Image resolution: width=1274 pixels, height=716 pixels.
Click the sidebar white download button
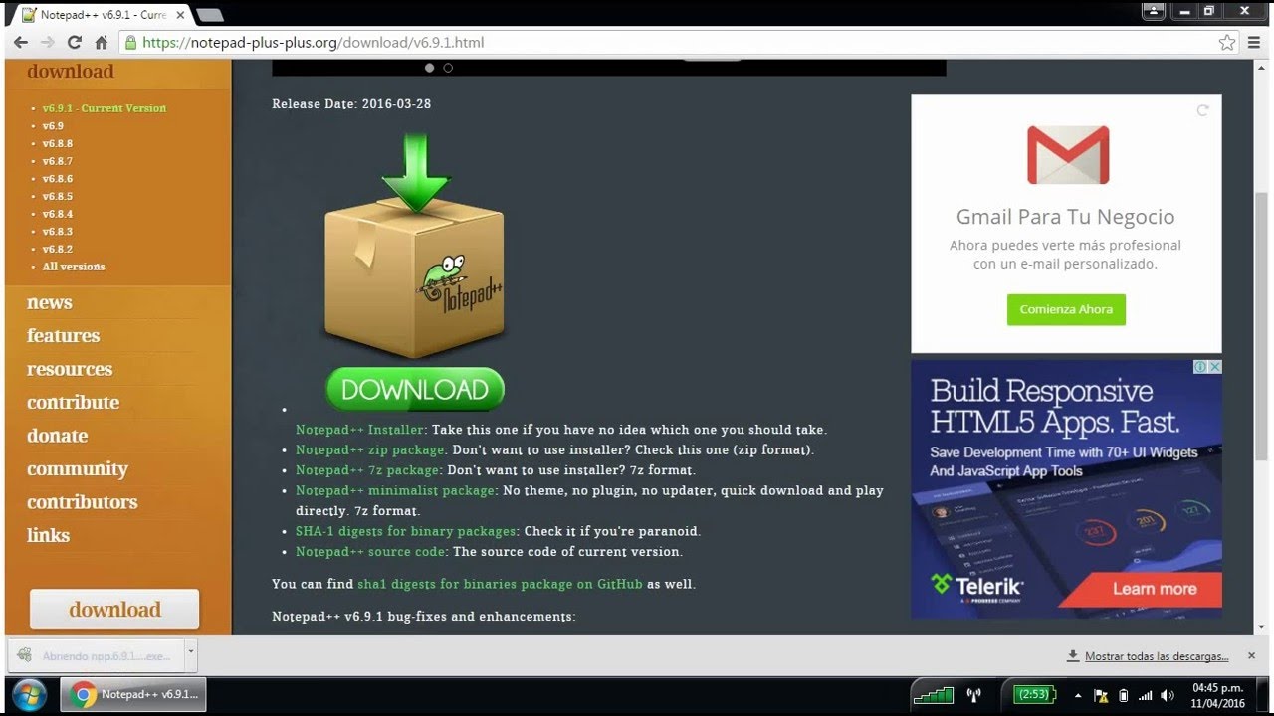click(114, 610)
